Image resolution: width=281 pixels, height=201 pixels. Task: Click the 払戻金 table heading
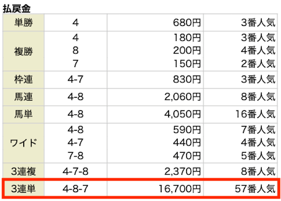tap(17, 9)
